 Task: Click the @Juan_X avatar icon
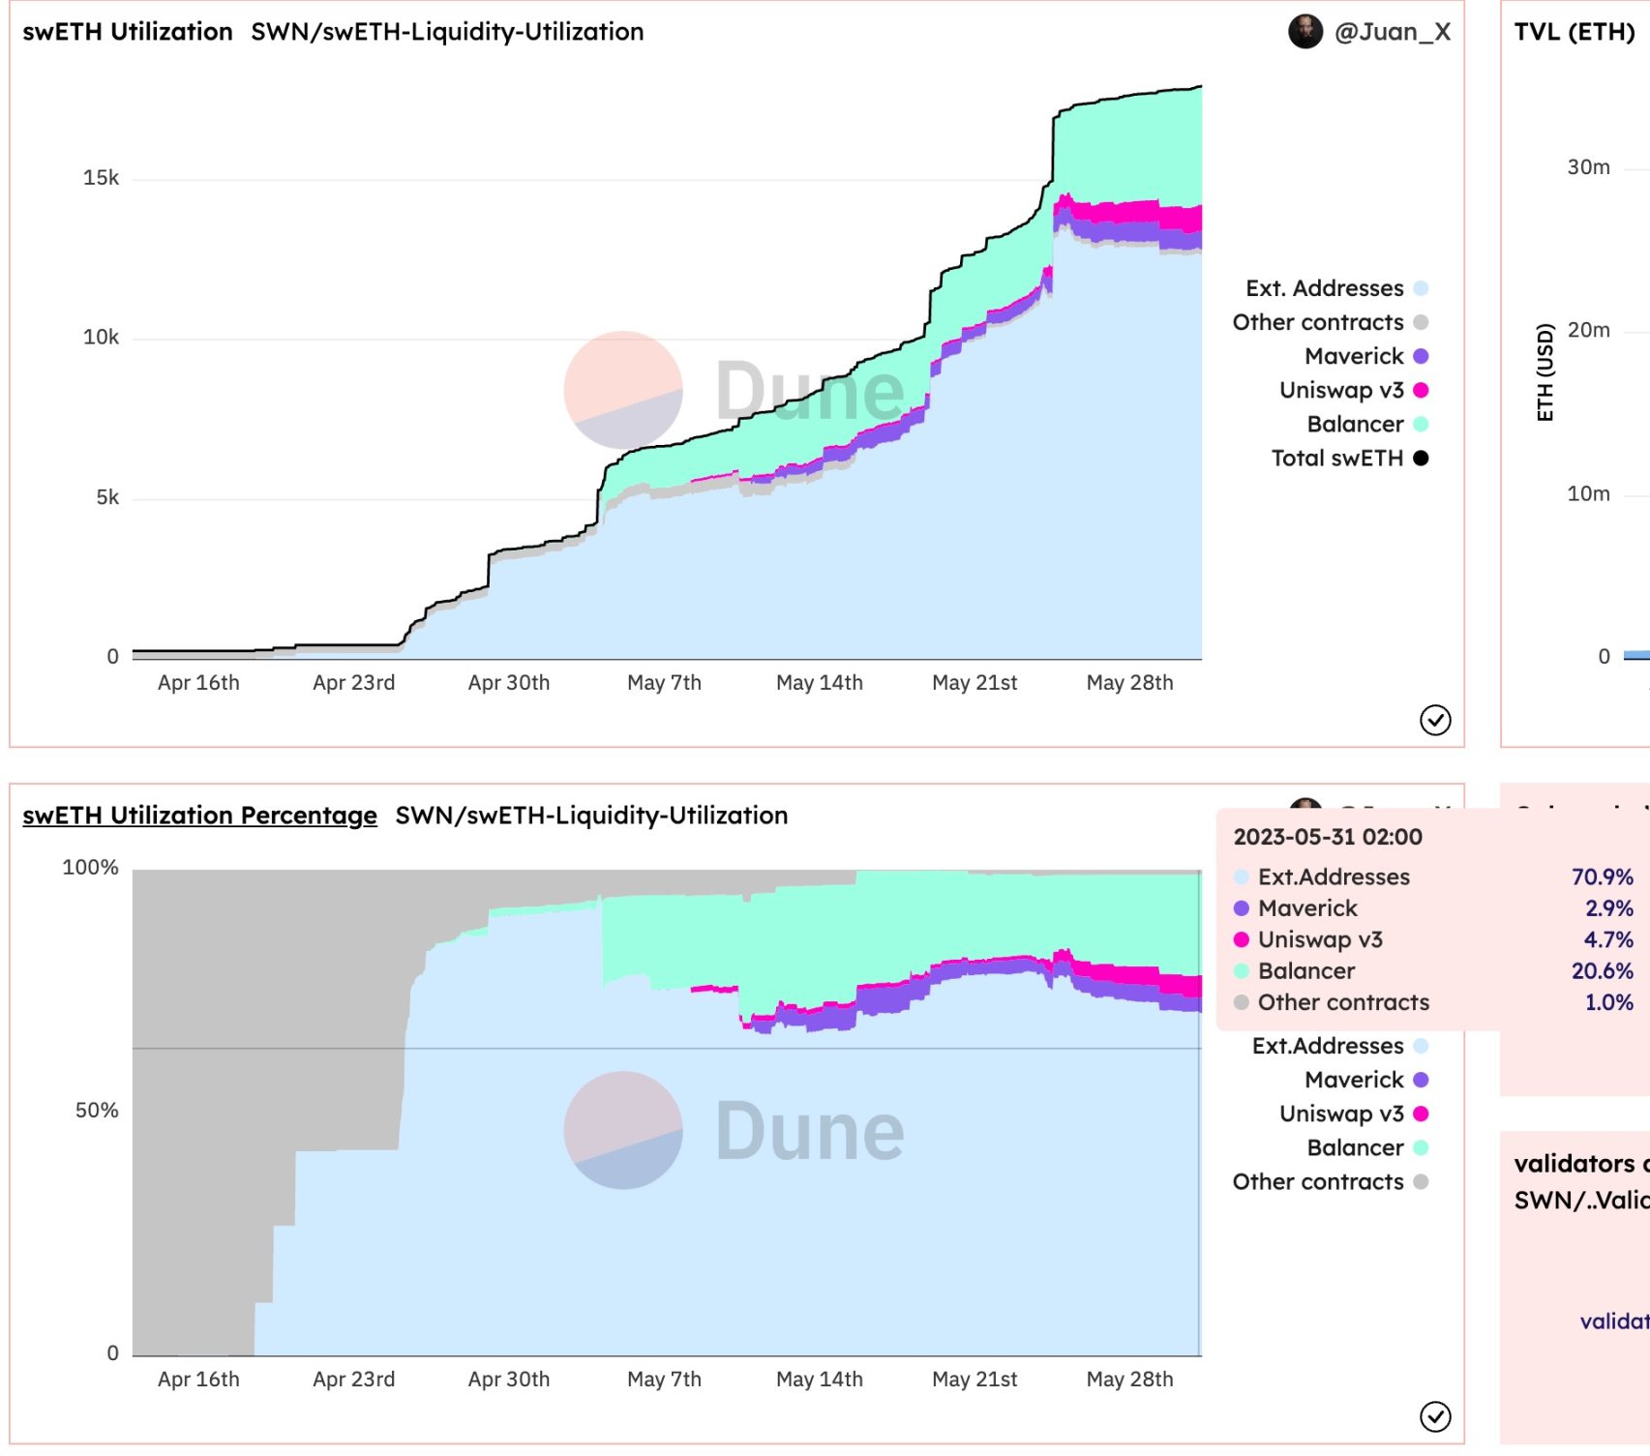pyautogui.click(x=1305, y=32)
